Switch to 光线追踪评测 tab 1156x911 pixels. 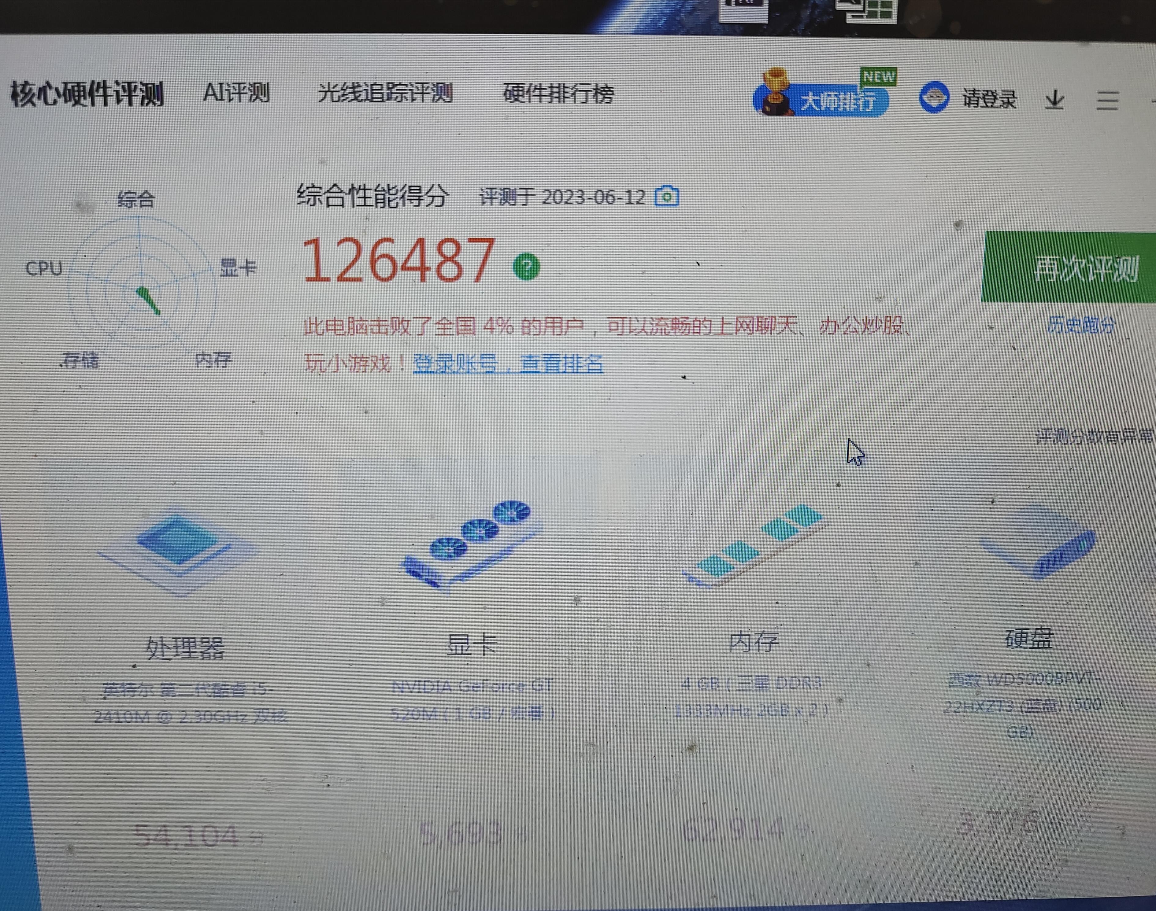pos(385,93)
